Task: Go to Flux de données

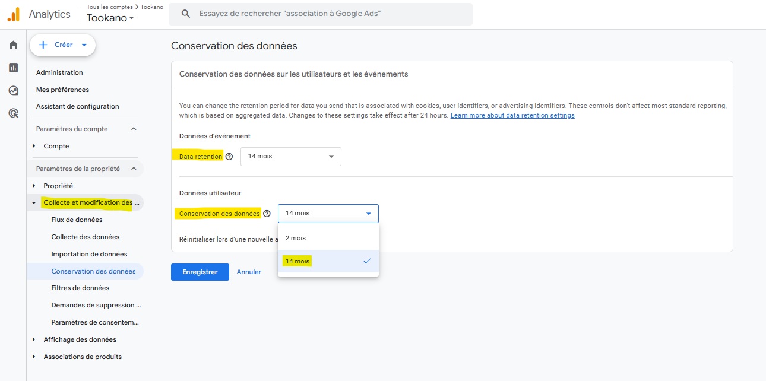Action: (77, 220)
